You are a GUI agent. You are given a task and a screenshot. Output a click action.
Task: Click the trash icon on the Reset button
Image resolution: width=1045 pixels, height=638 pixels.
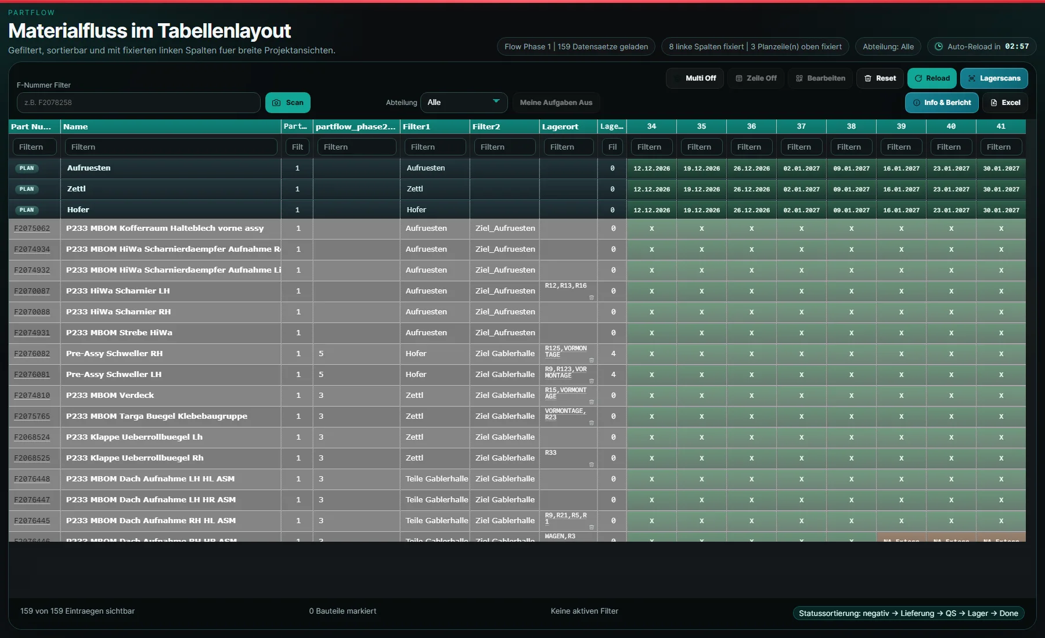pos(868,78)
